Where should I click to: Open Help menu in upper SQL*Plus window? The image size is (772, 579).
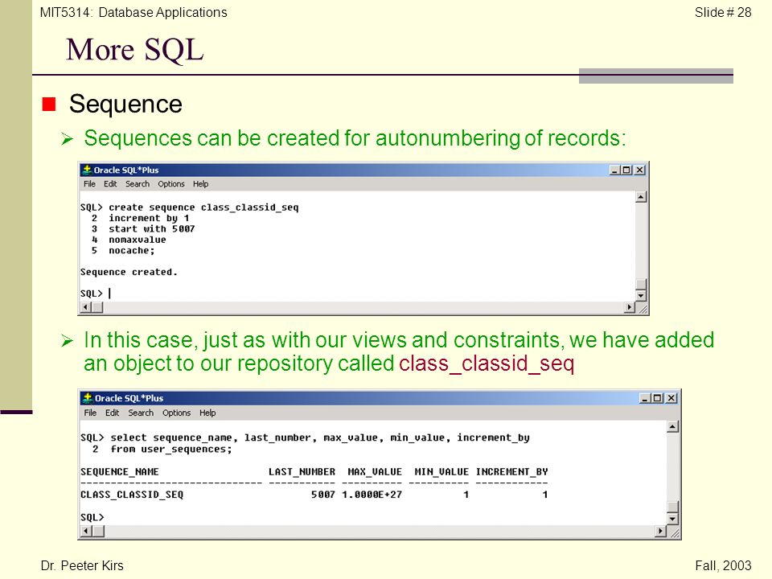[200, 184]
